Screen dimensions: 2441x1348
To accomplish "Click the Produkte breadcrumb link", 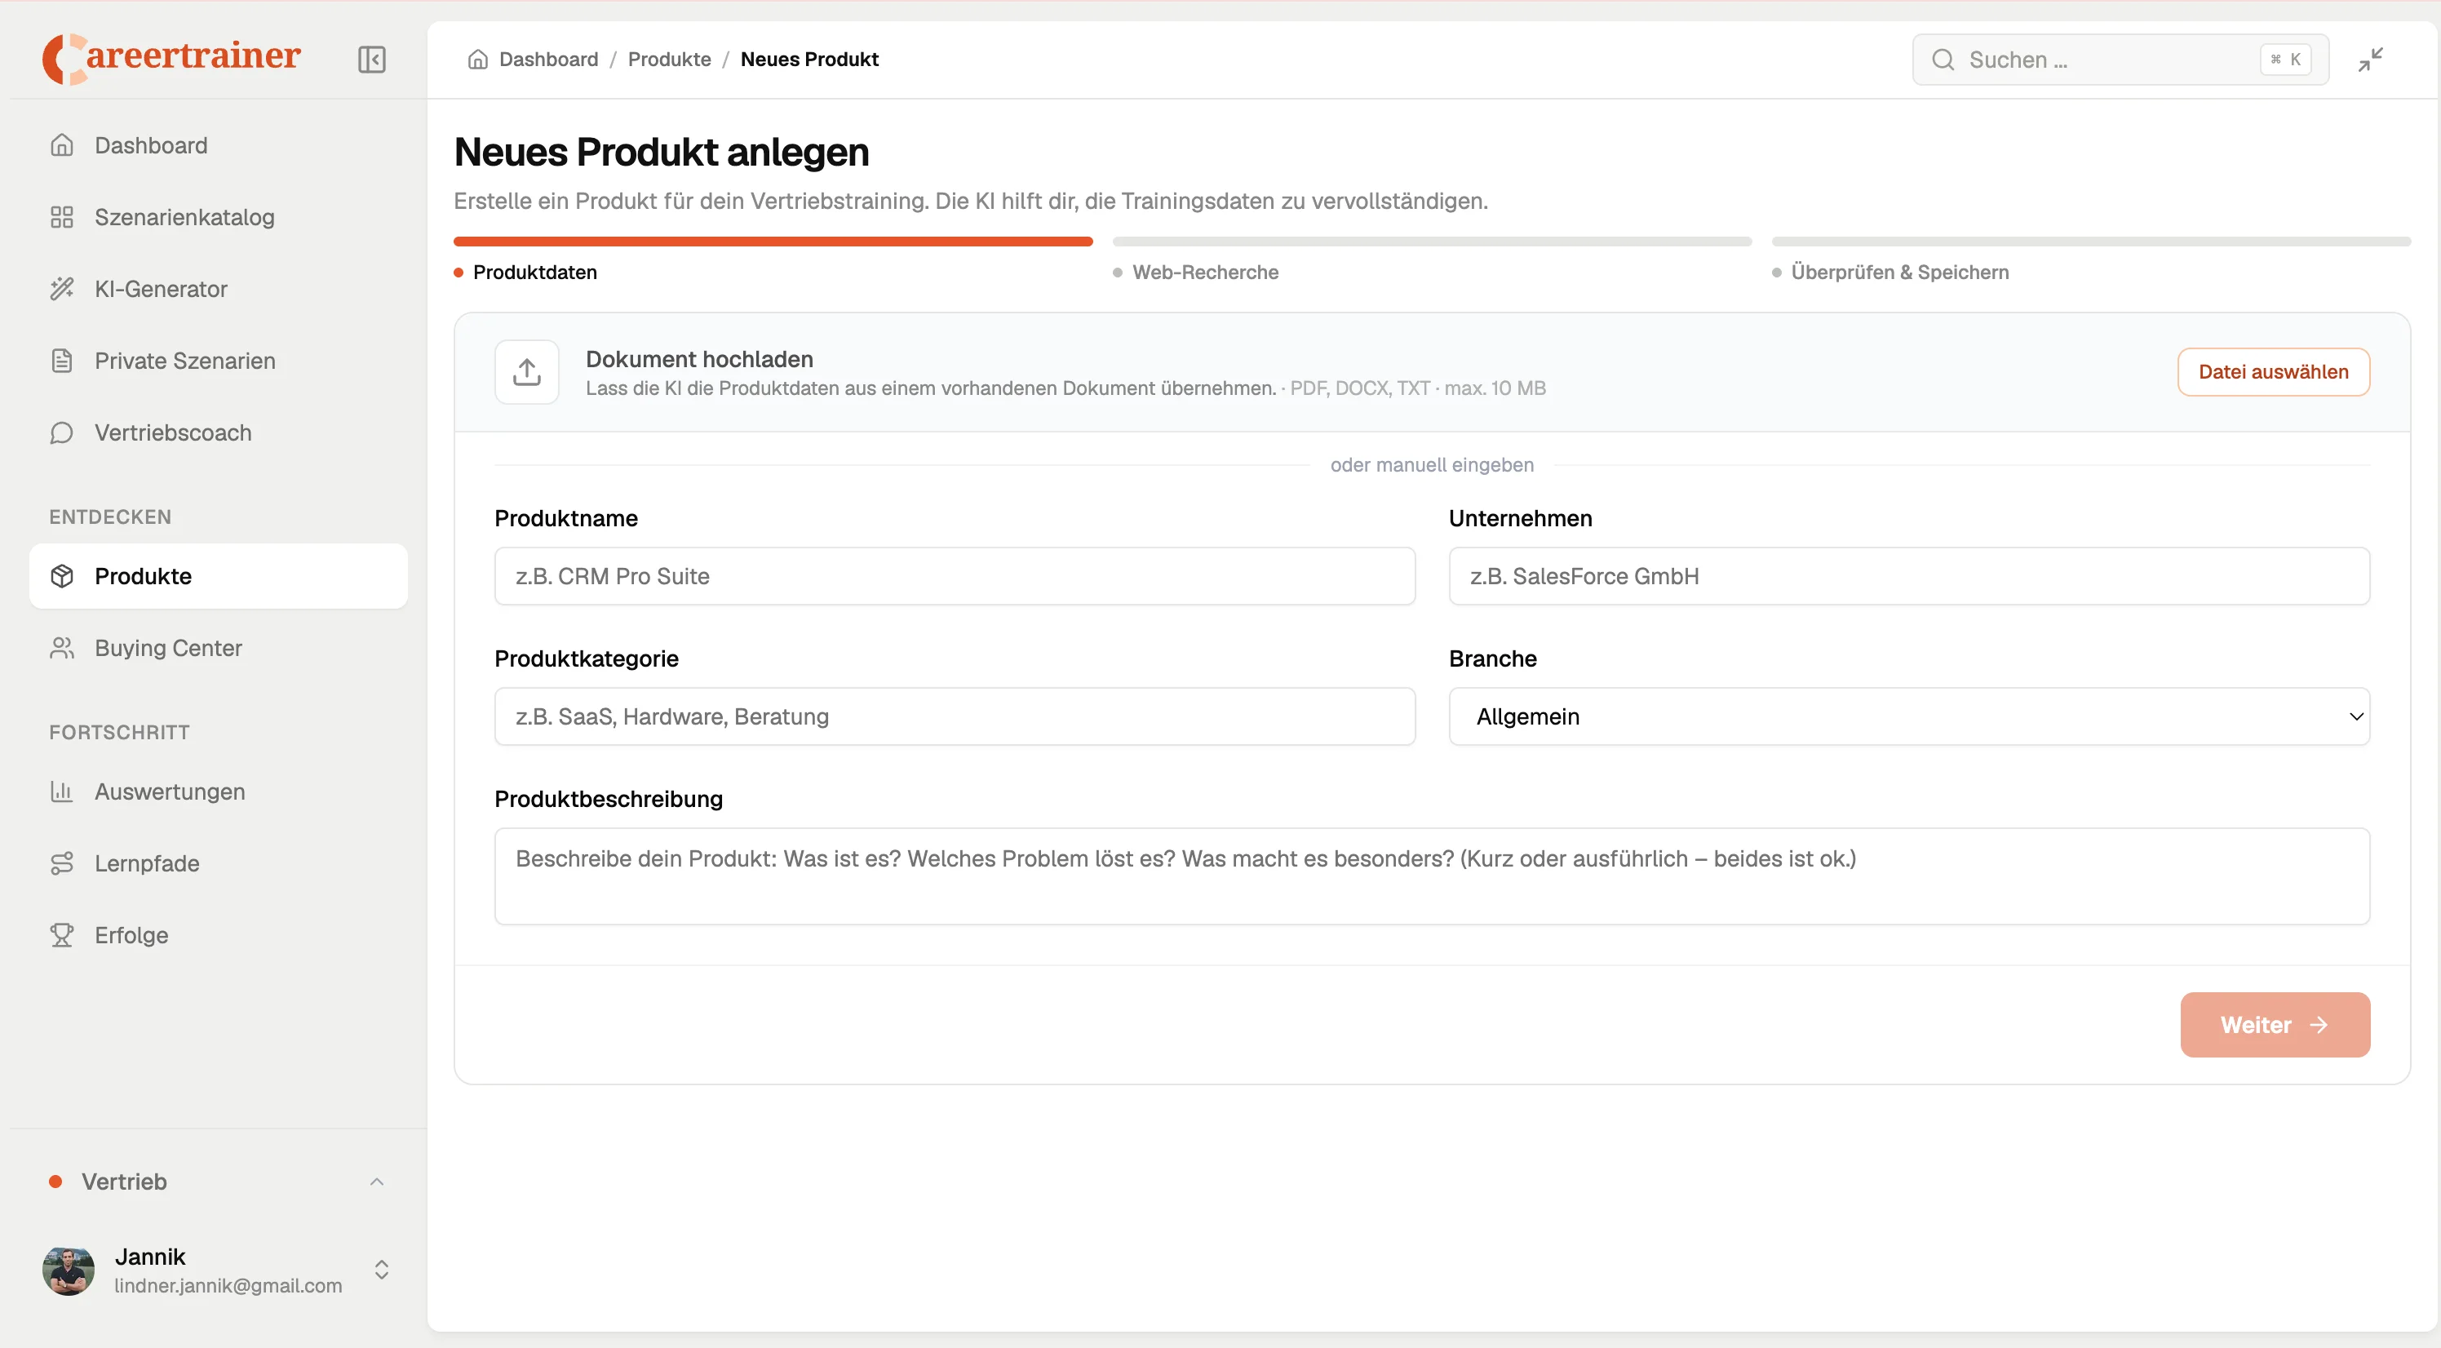I will 669,59.
